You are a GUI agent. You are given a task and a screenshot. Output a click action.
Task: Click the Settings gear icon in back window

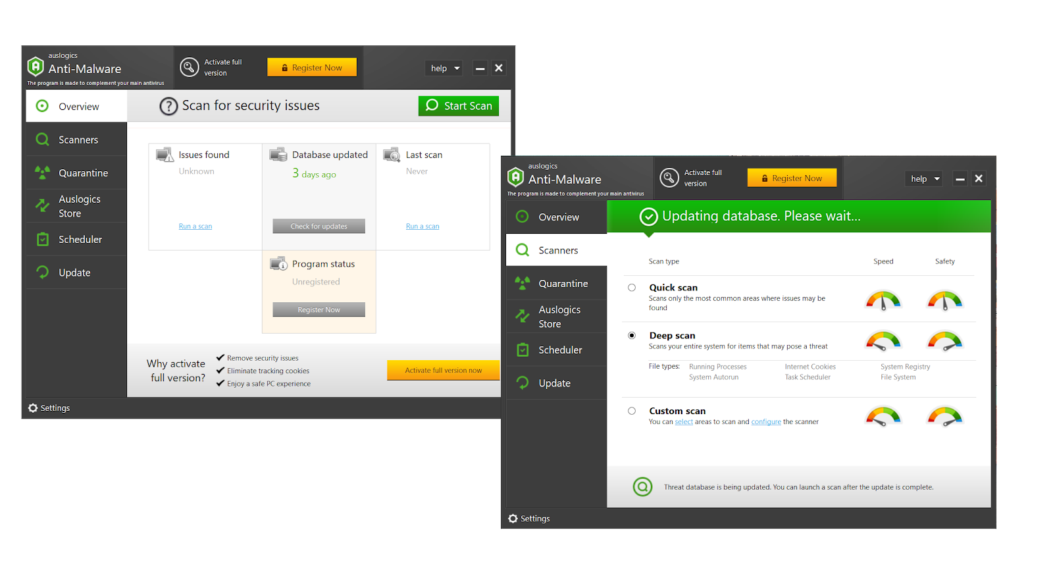(x=33, y=408)
